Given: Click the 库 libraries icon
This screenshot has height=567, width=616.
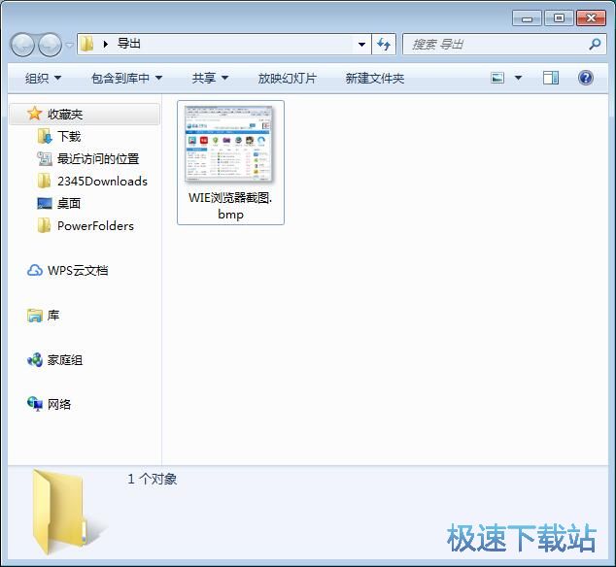Looking at the screenshot, I should tap(35, 315).
